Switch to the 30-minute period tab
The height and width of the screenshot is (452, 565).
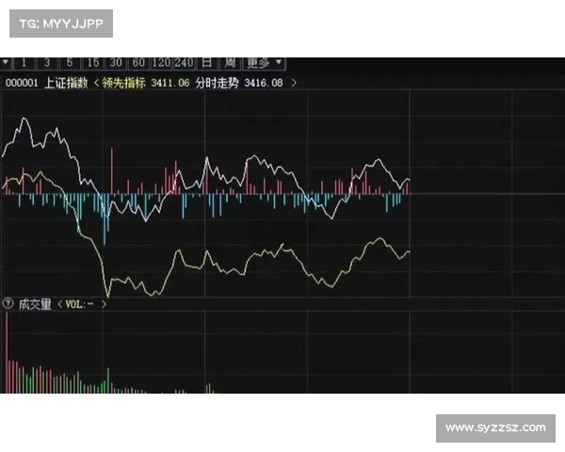(x=116, y=63)
